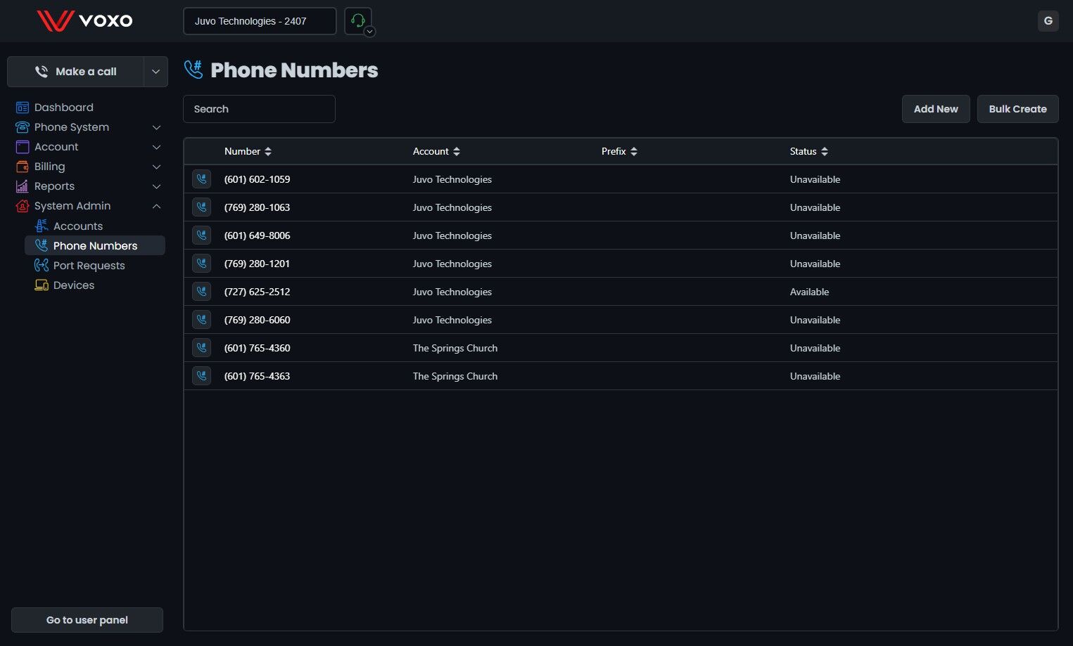Select number (601) 765-4360

(257, 348)
